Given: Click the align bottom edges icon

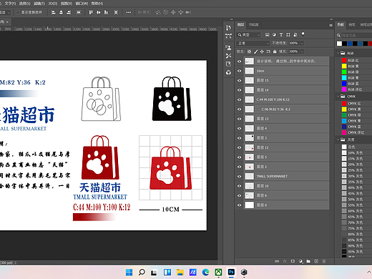Looking at the screenshot, I should (x=106, y=12).
